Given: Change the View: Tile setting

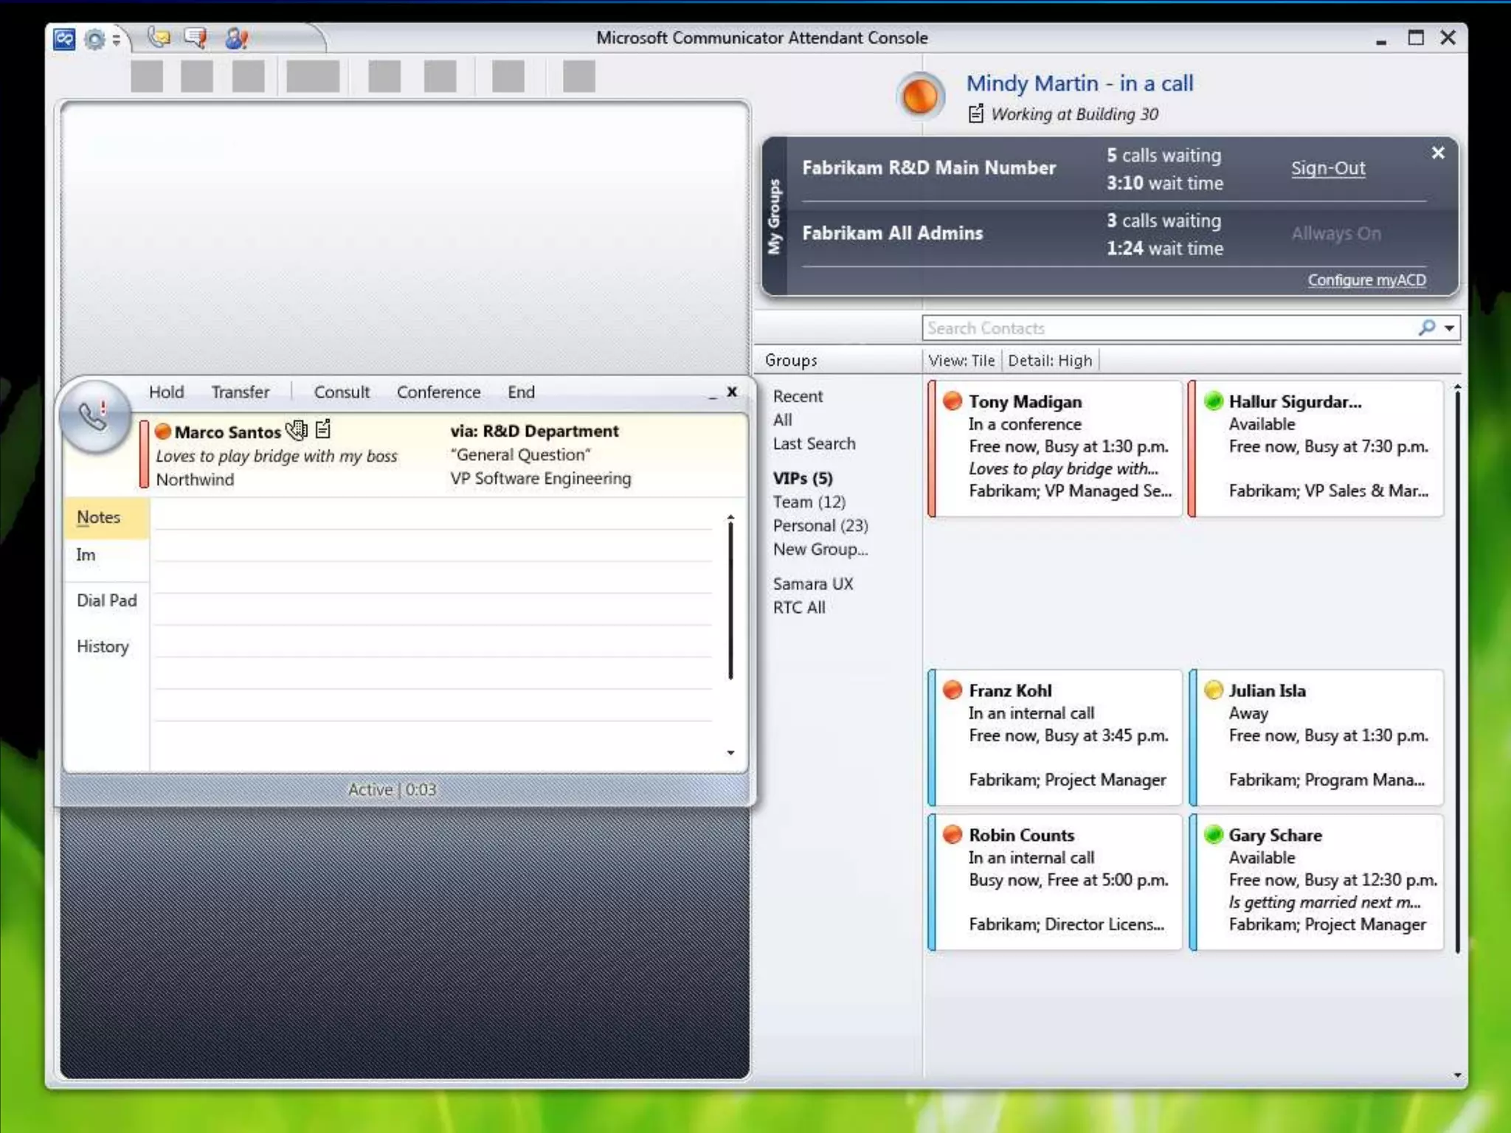Looking at the screenshot, I should tap(961, 361).
